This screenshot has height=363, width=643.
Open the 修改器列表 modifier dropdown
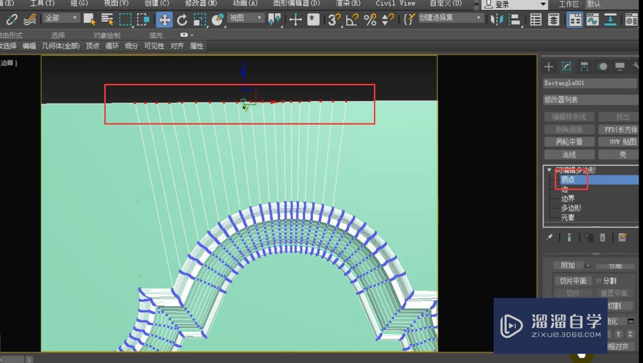click(x=590, y=99)
